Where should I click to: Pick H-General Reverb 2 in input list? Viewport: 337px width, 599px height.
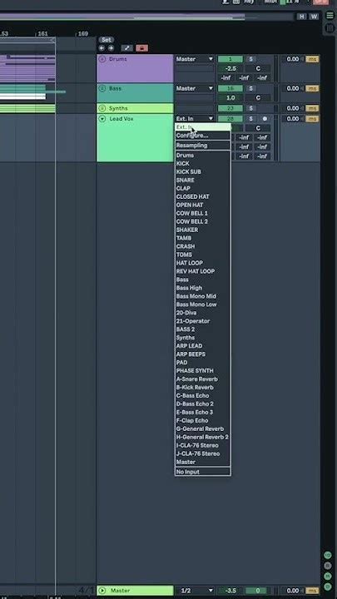tap(203, 437)
